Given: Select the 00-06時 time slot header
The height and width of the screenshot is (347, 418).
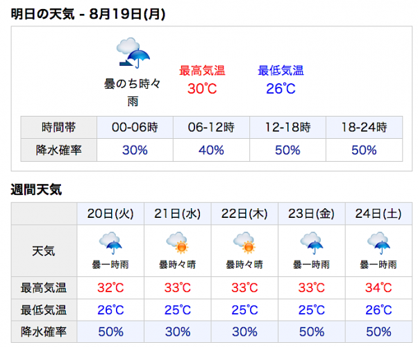Looking at the screenshot, I should [x=135, y=127].
